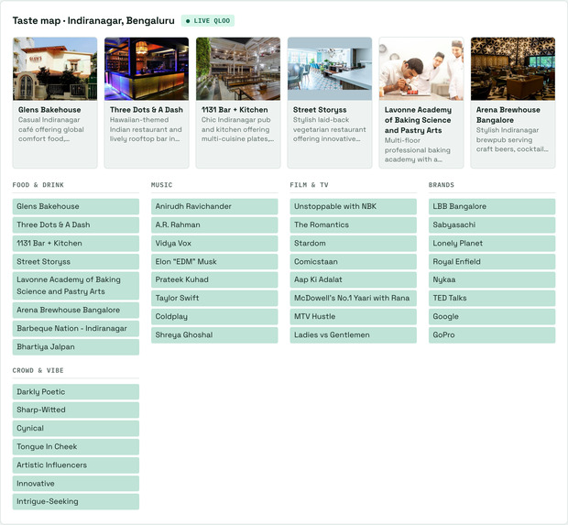Click Glens Bakehouse card title text
The width and height of the screenshot is (568, 525).
[x=49, y=110]
